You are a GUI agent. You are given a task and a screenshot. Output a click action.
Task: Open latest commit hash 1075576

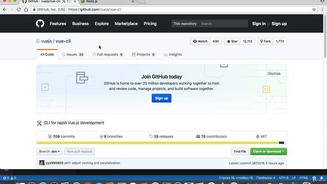click(x=258, y=163)
